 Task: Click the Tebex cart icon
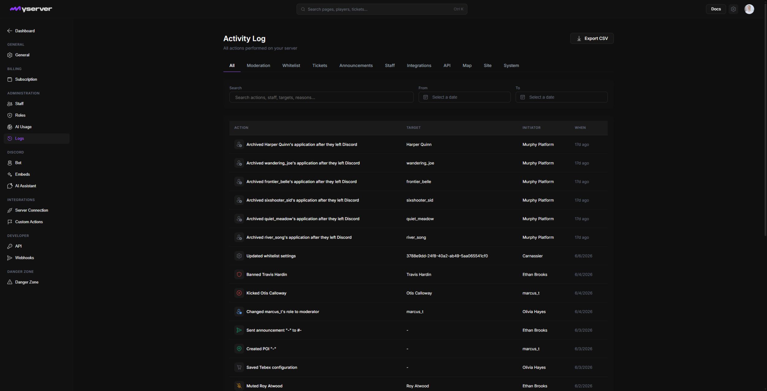[239, 367]
